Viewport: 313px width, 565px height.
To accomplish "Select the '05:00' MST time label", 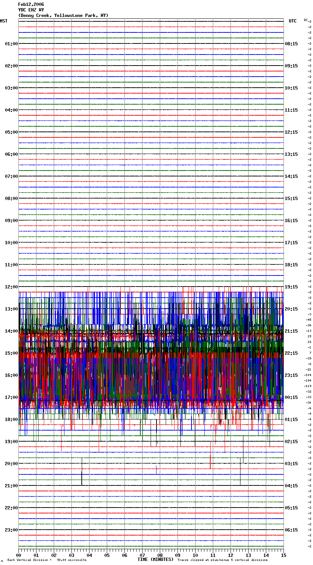I will tap(11, 132).
